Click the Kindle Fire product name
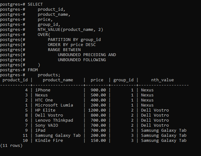The width and height of the screenshot is (201, 156). pyautogui.click(x=49, y=141)
